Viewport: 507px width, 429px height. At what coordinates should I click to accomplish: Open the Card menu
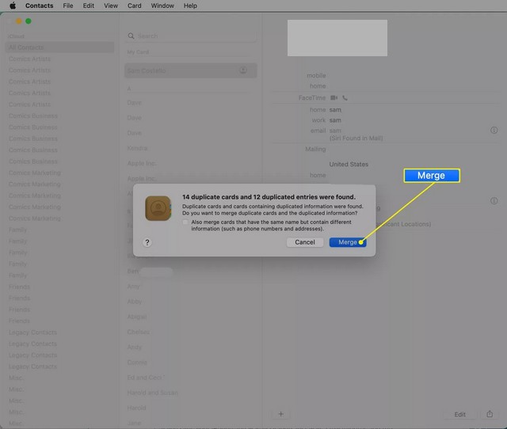(x=134, y=6)
